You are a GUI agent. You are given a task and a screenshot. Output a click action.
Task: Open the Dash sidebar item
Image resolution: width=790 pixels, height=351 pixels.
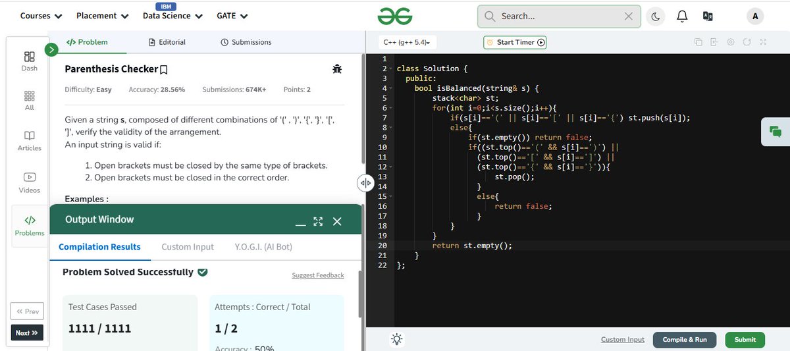[30, 61]
